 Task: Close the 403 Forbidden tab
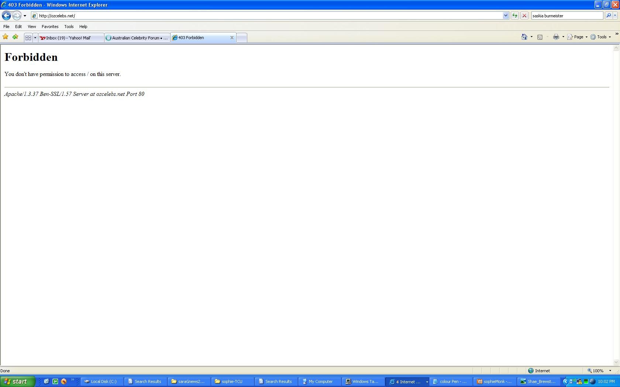(232, 38)
